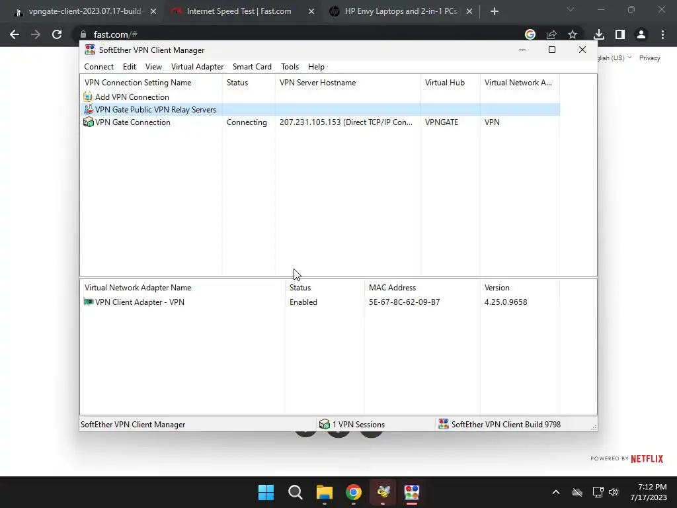Open the Chrome tab search dropdown
The image size is (677, 508).
571,9
